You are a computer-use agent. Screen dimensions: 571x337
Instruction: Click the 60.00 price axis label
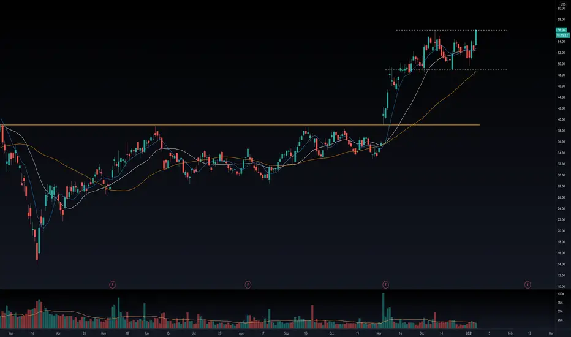(561, 8)
